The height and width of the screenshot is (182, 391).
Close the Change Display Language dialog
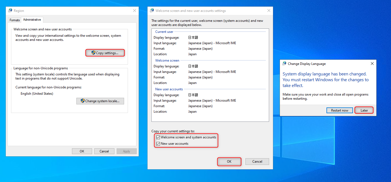point(372,64)
